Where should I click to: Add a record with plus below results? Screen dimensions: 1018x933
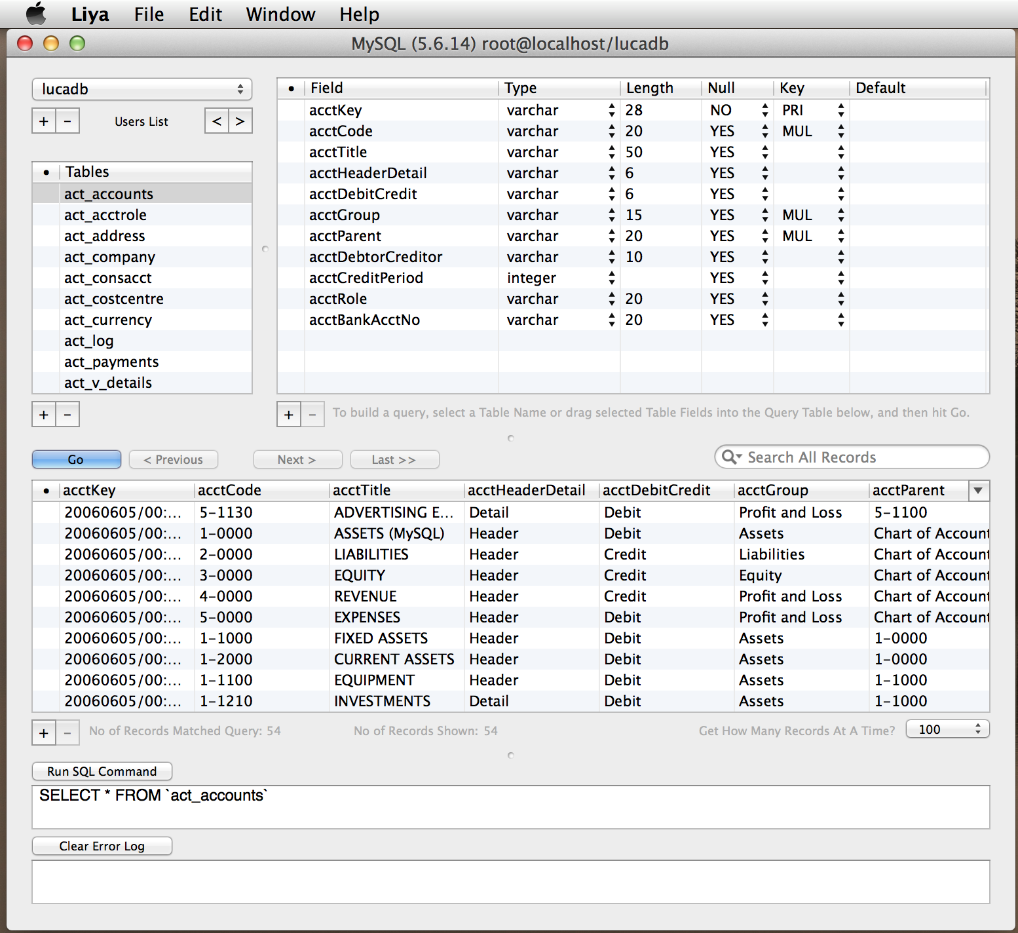44,733
